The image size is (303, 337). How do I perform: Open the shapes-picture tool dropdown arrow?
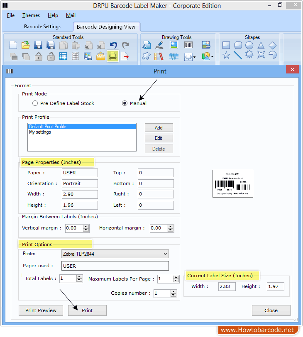[x=213, y=57]
